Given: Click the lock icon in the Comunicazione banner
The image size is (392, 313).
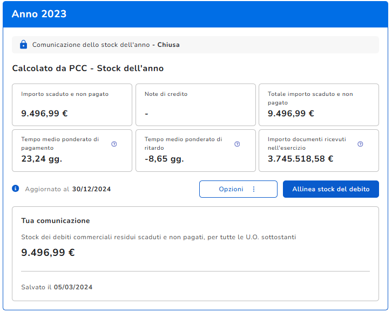Looking at the screenshot, I should [23, 45].
